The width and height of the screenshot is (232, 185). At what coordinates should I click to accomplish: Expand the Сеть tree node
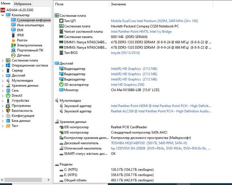[x=3, y=91]
